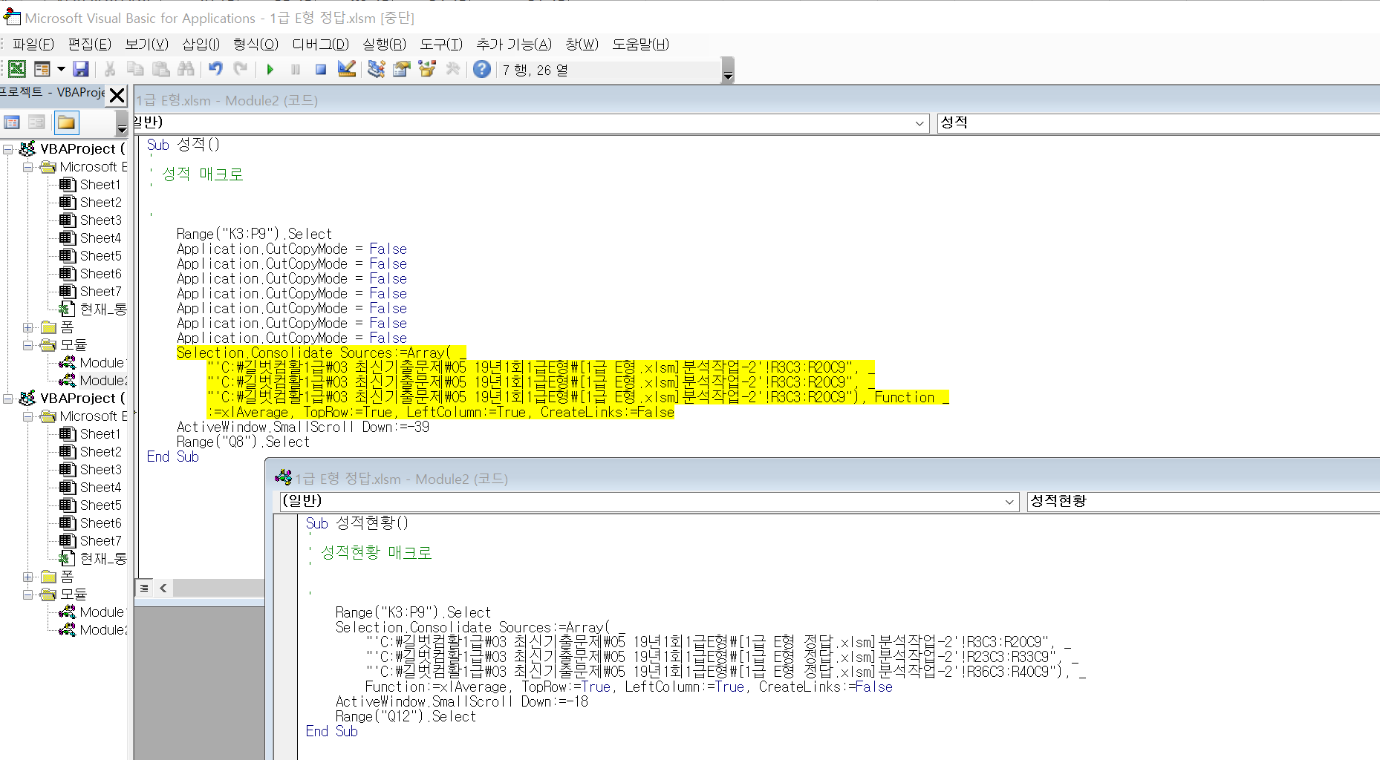Toggle Design Mode on the toolbar

point(346,70)
